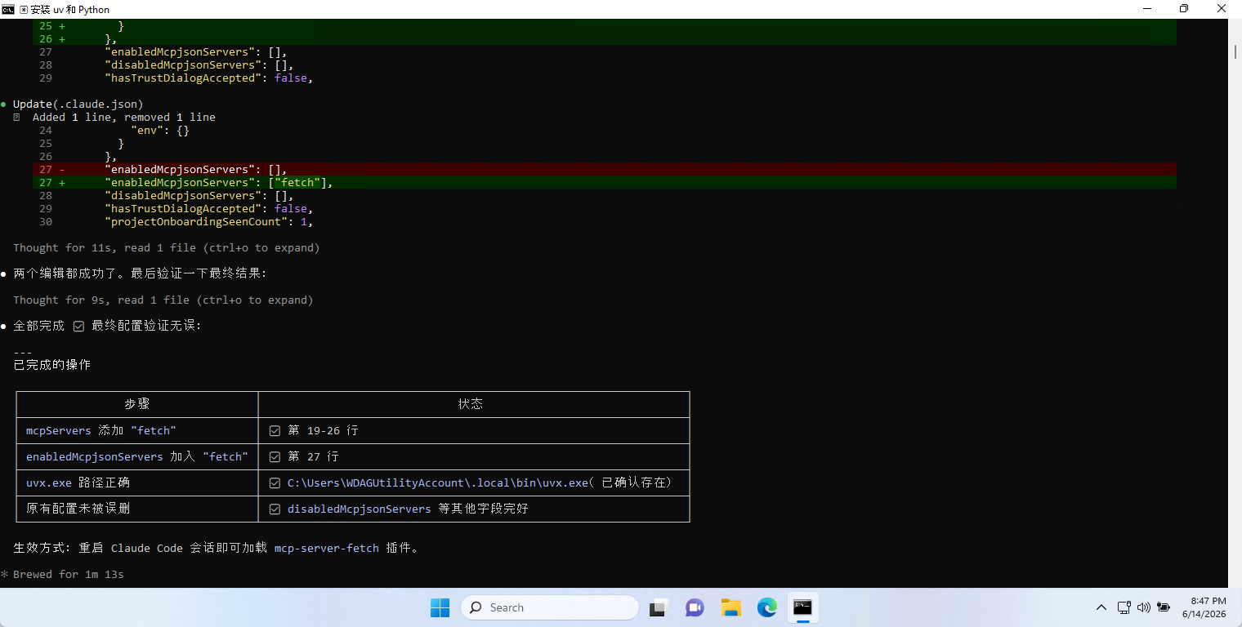Image resolution: width=1242 pixels, height=627 pixels.
Task: Click the diff icon beside 'Added 1 line'
Action: pyautogui.click(x=16, y=117)
